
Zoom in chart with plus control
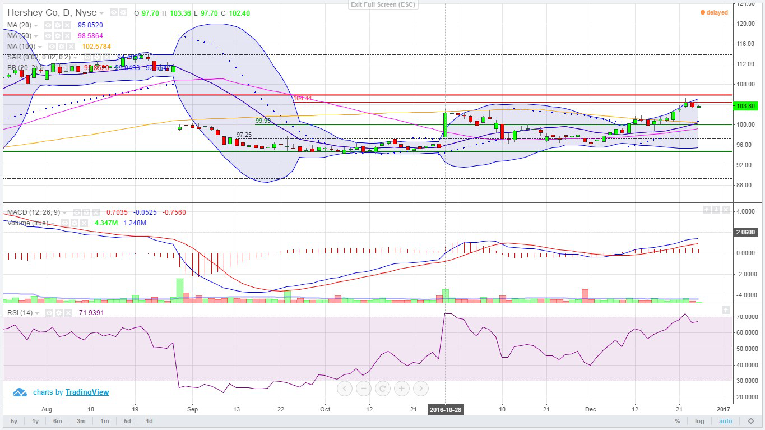tap(402, 388)
